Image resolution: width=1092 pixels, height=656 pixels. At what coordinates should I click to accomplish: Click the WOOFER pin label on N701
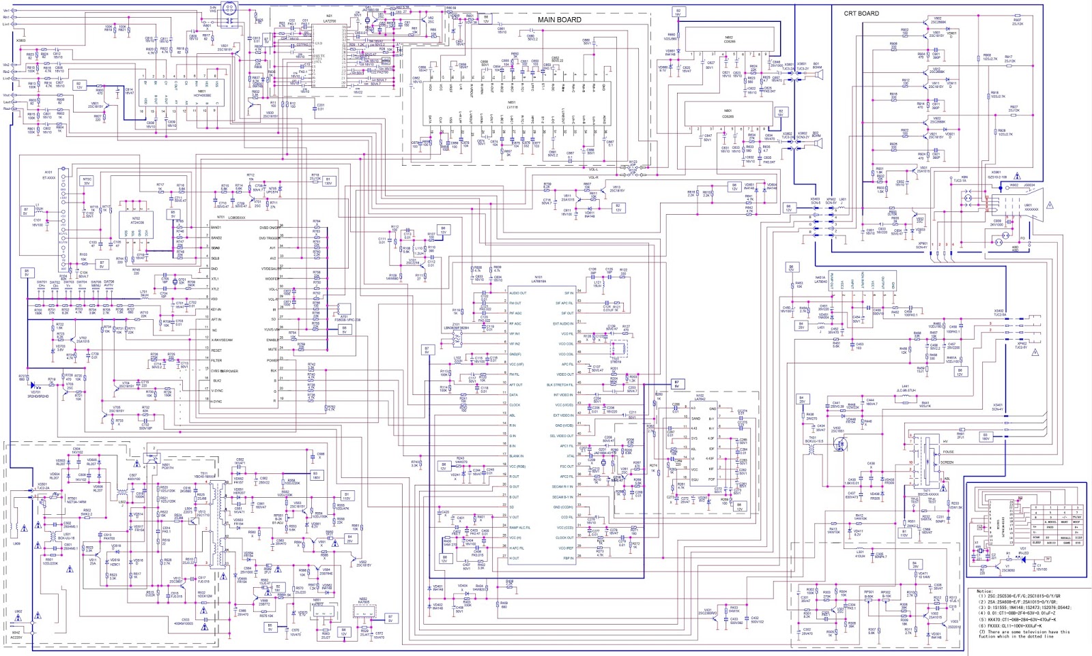point(271,278)
